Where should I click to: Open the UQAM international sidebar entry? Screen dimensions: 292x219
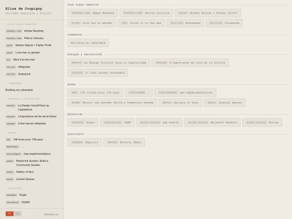tap(17, 202)
